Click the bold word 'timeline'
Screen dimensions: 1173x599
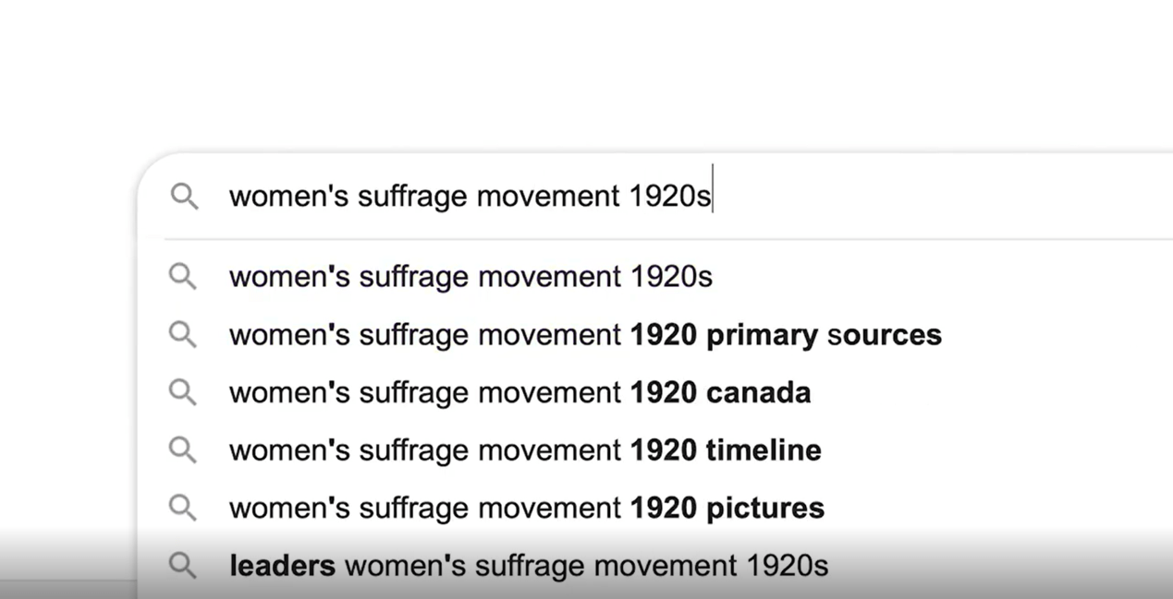(764, 450)
